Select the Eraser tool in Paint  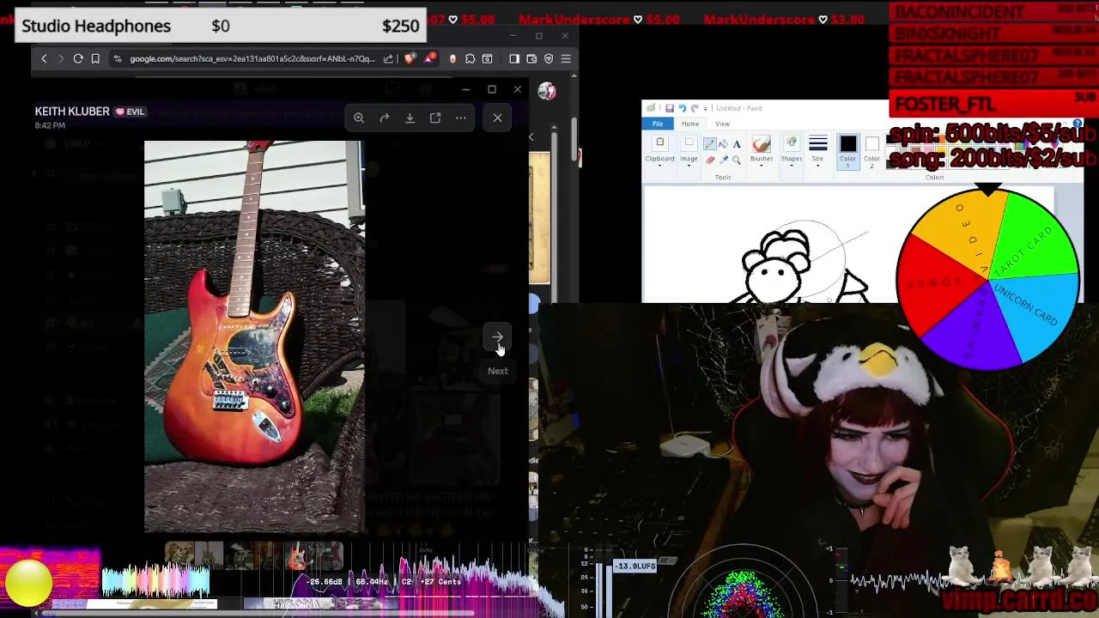click(710, 160)
